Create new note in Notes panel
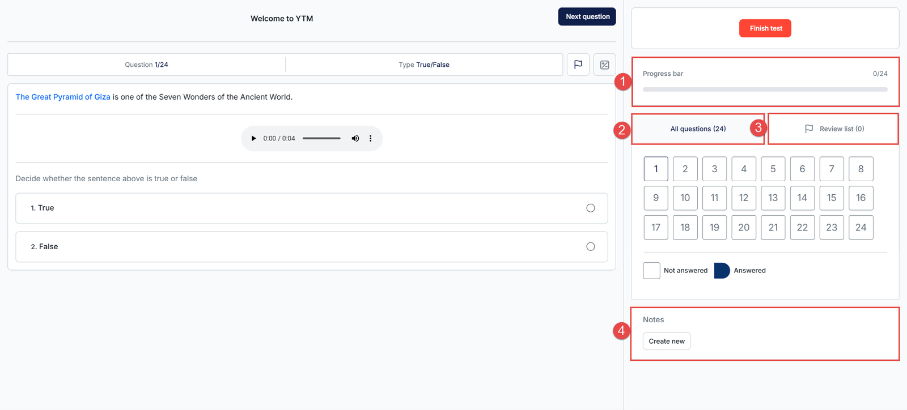 pos(667,341)
